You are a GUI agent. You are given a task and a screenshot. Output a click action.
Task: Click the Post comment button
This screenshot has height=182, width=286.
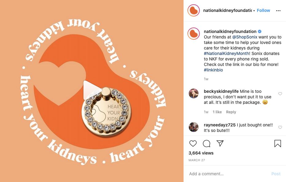276,174
